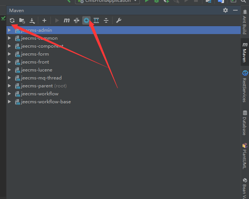Open PlantUML side tab

coord(245,156)
